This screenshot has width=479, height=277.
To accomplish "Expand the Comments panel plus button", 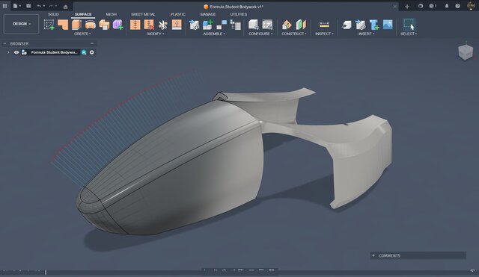I will (373, 255).
